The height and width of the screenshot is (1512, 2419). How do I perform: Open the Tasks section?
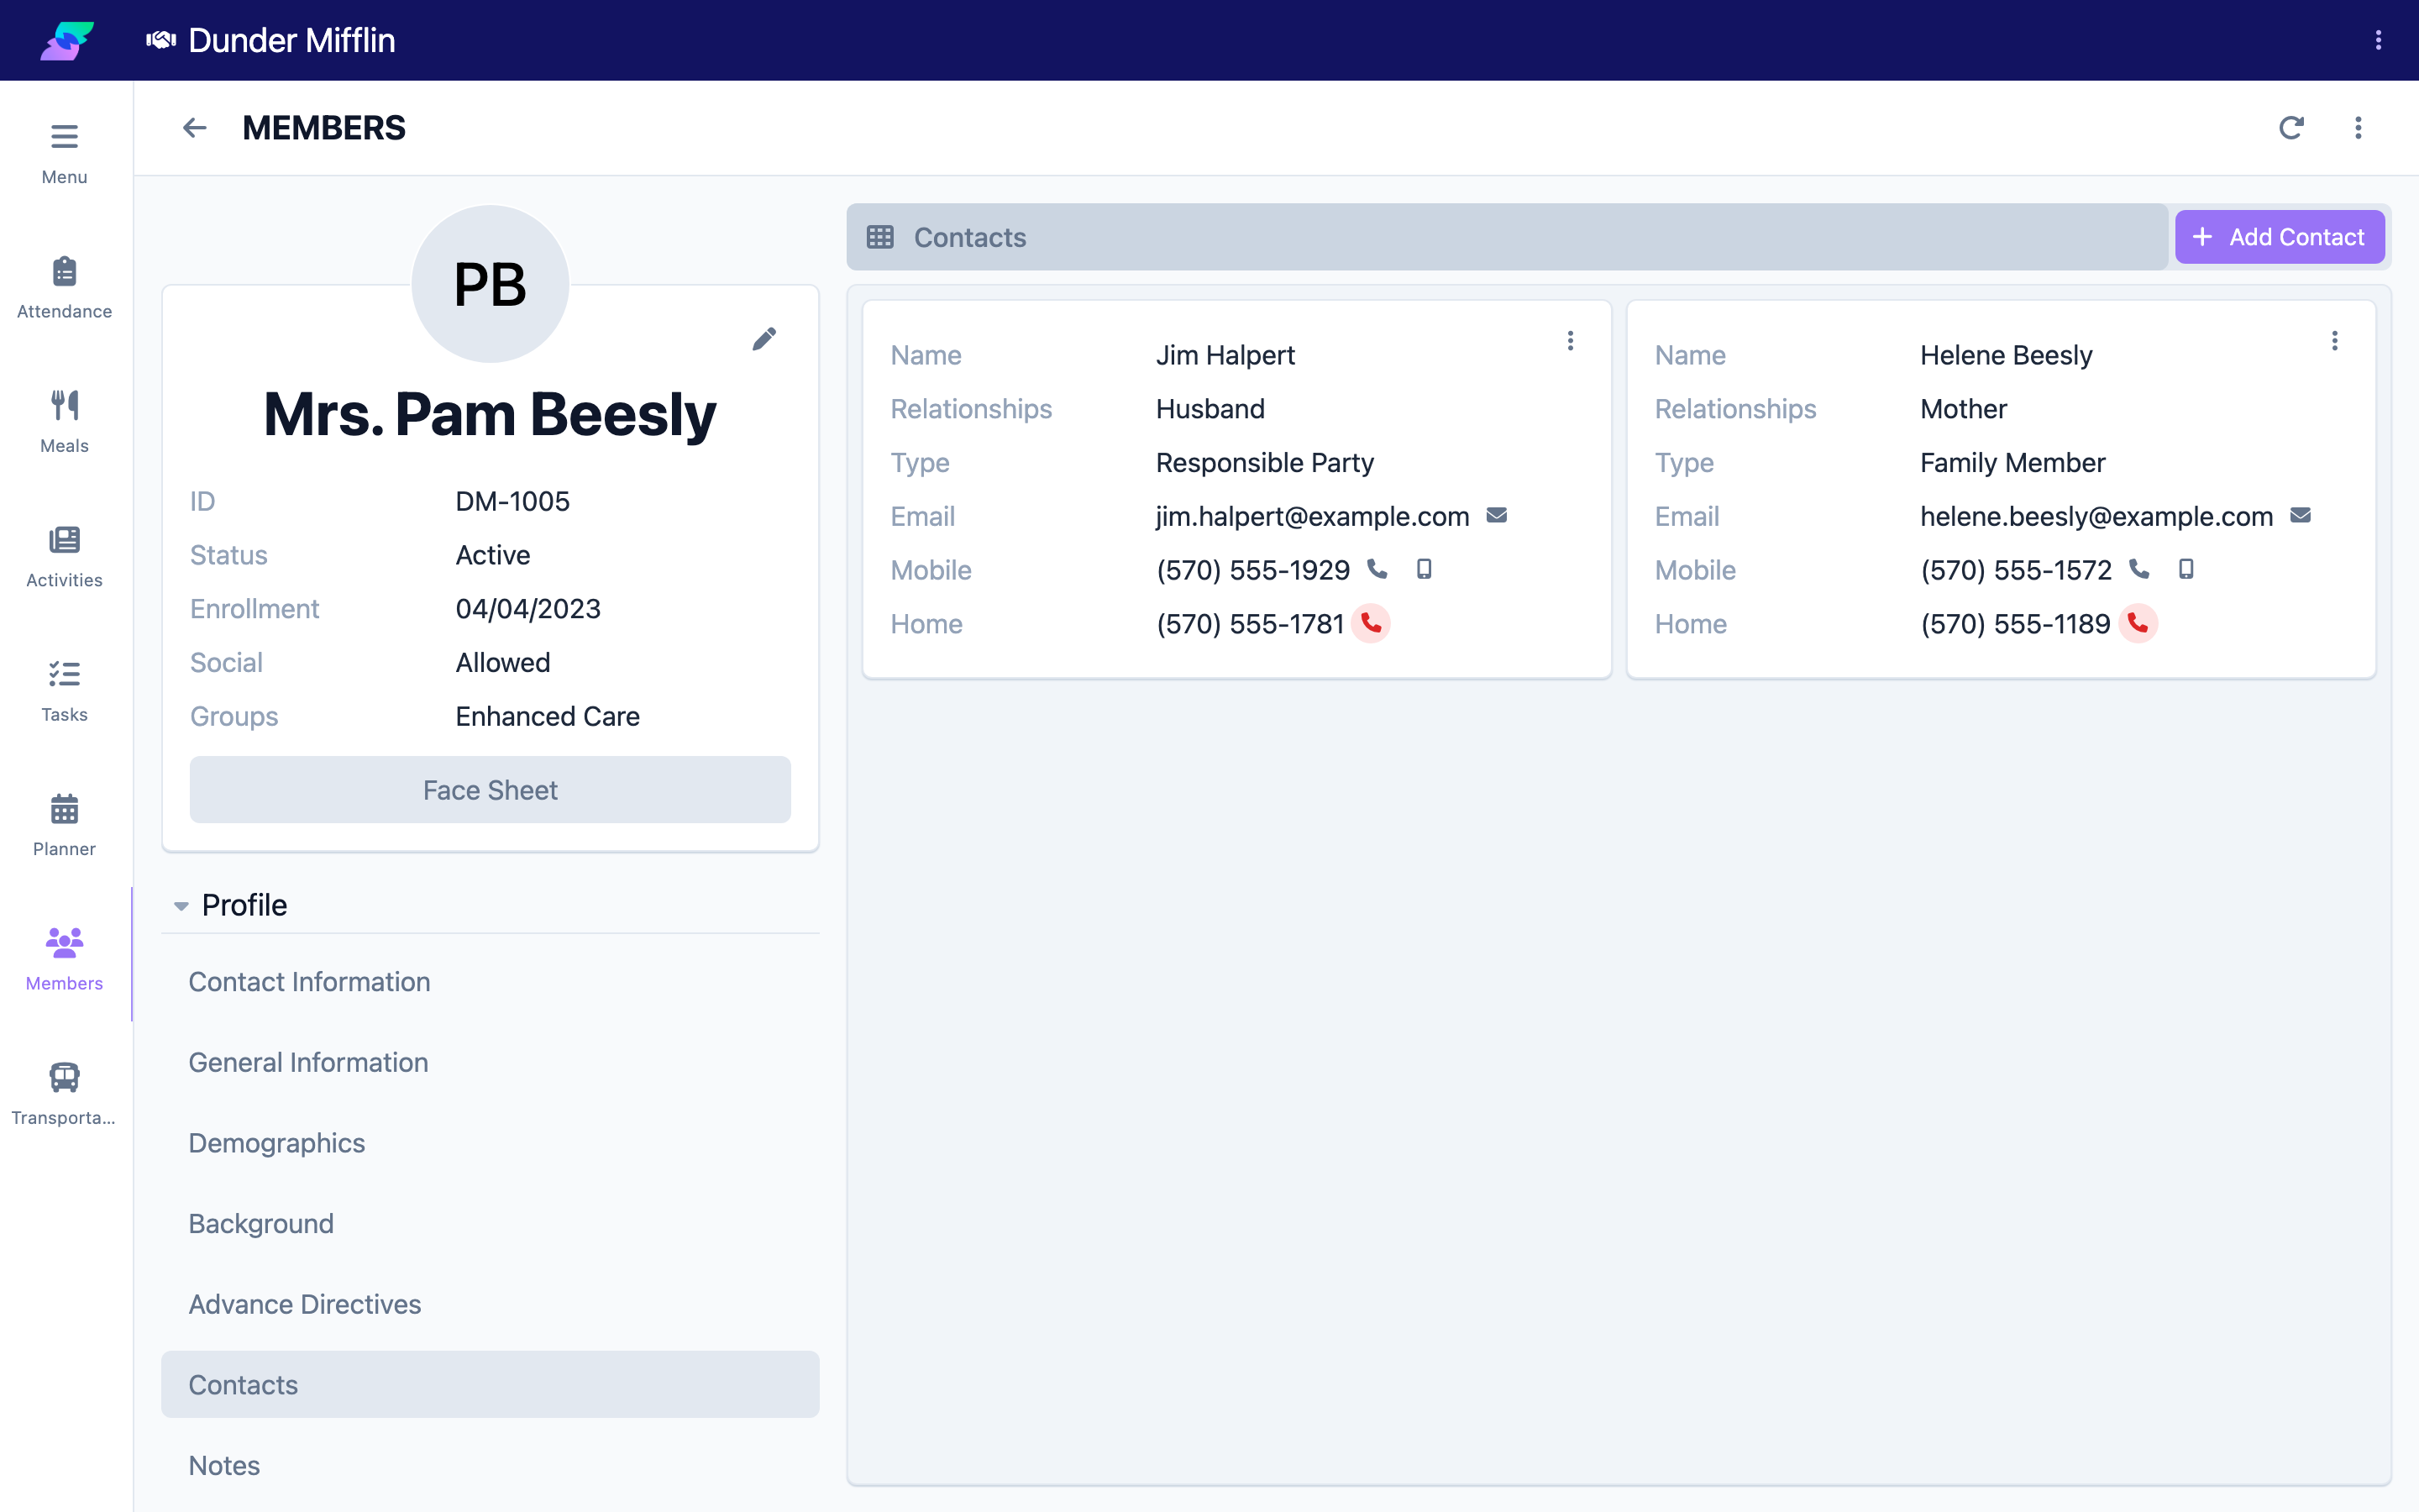(64, 691)
